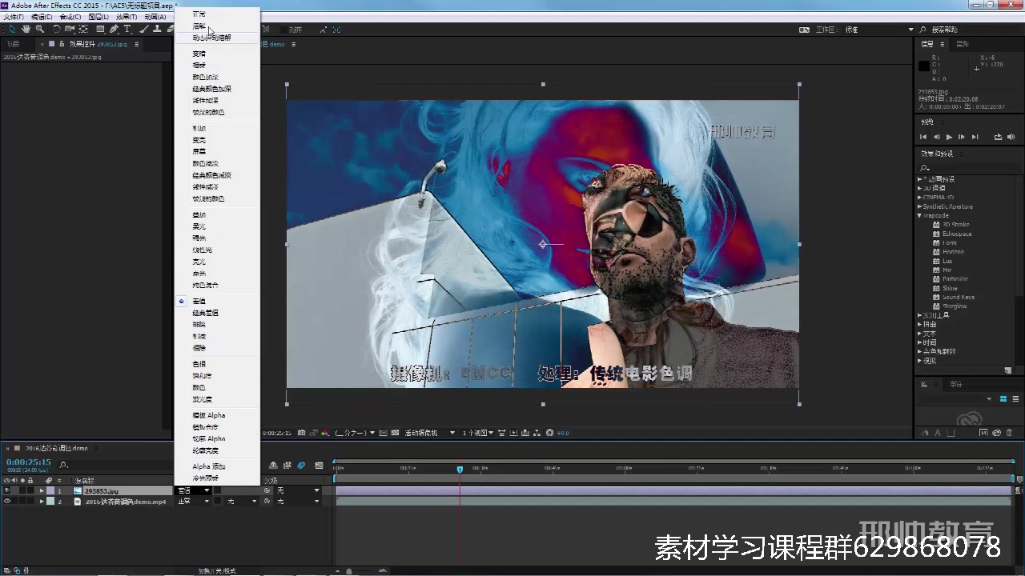Hide the 293853.jpg layer
The image size is (1025, 576).
tap(6, 490)
